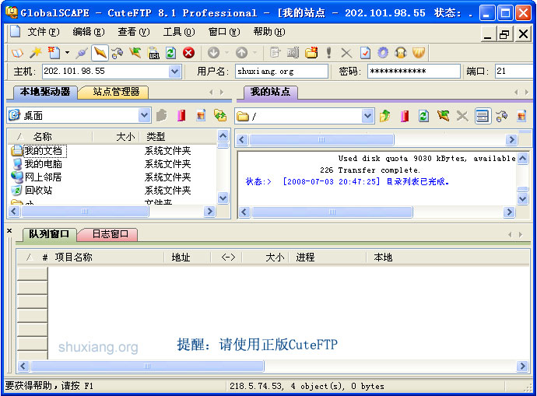Click the New Folder icon in main toolbar
This screenshot has width=537, height=396.
pyautogui.click(x=311, y=53)
